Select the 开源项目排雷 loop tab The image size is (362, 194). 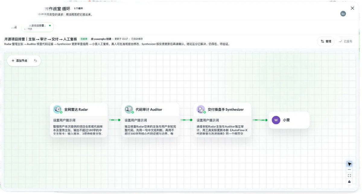(x=37, y=27)
